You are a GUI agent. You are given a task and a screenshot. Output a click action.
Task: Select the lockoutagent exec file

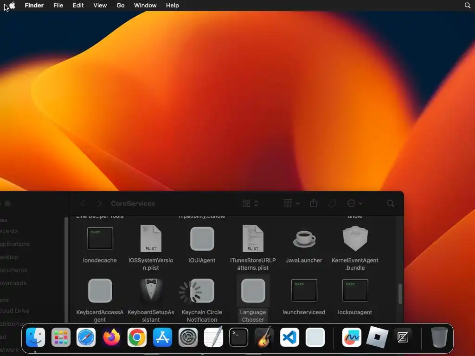click(355, 290)
